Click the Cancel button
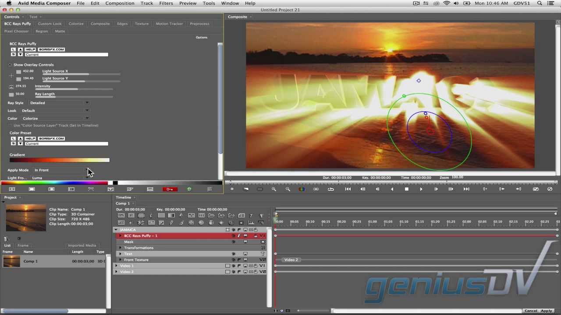Screen dimensions: 561x315 (531, 311)
